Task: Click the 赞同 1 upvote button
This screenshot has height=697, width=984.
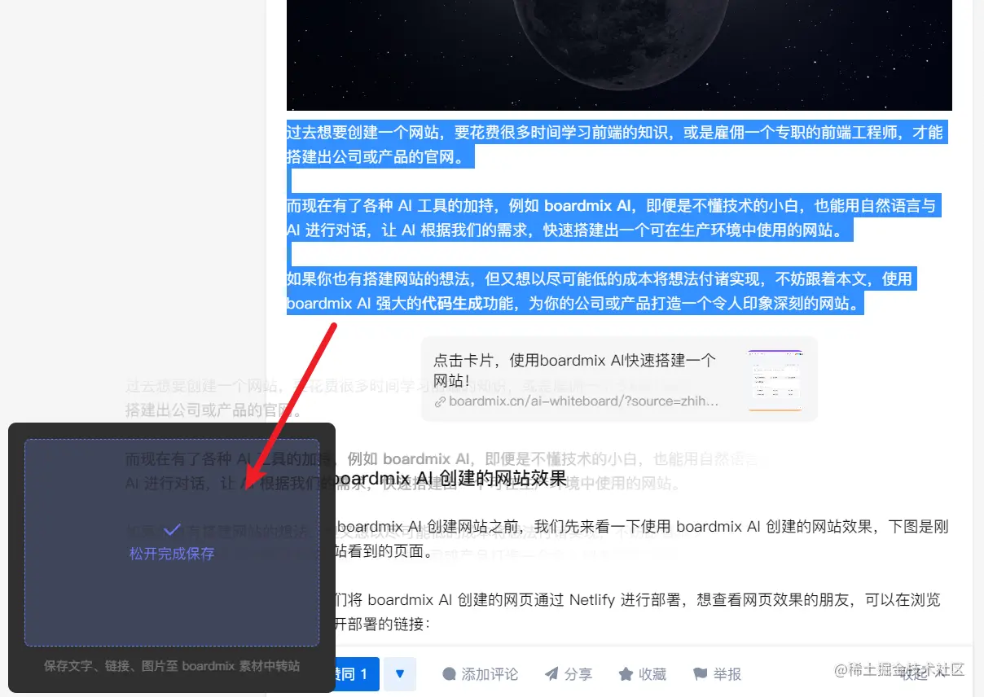Action: [357, 674]
